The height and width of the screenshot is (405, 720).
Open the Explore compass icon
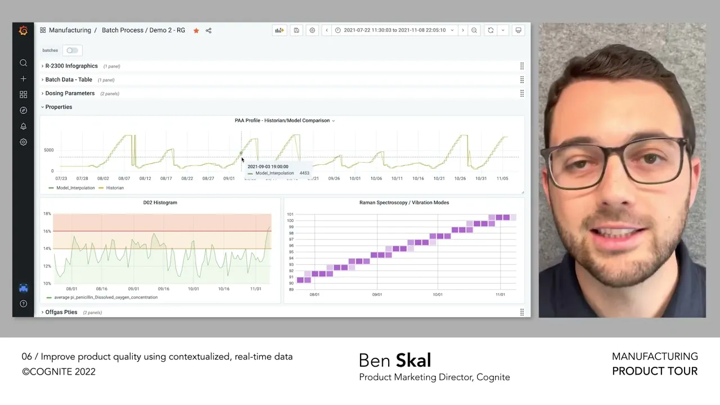[x=23, y=110]
